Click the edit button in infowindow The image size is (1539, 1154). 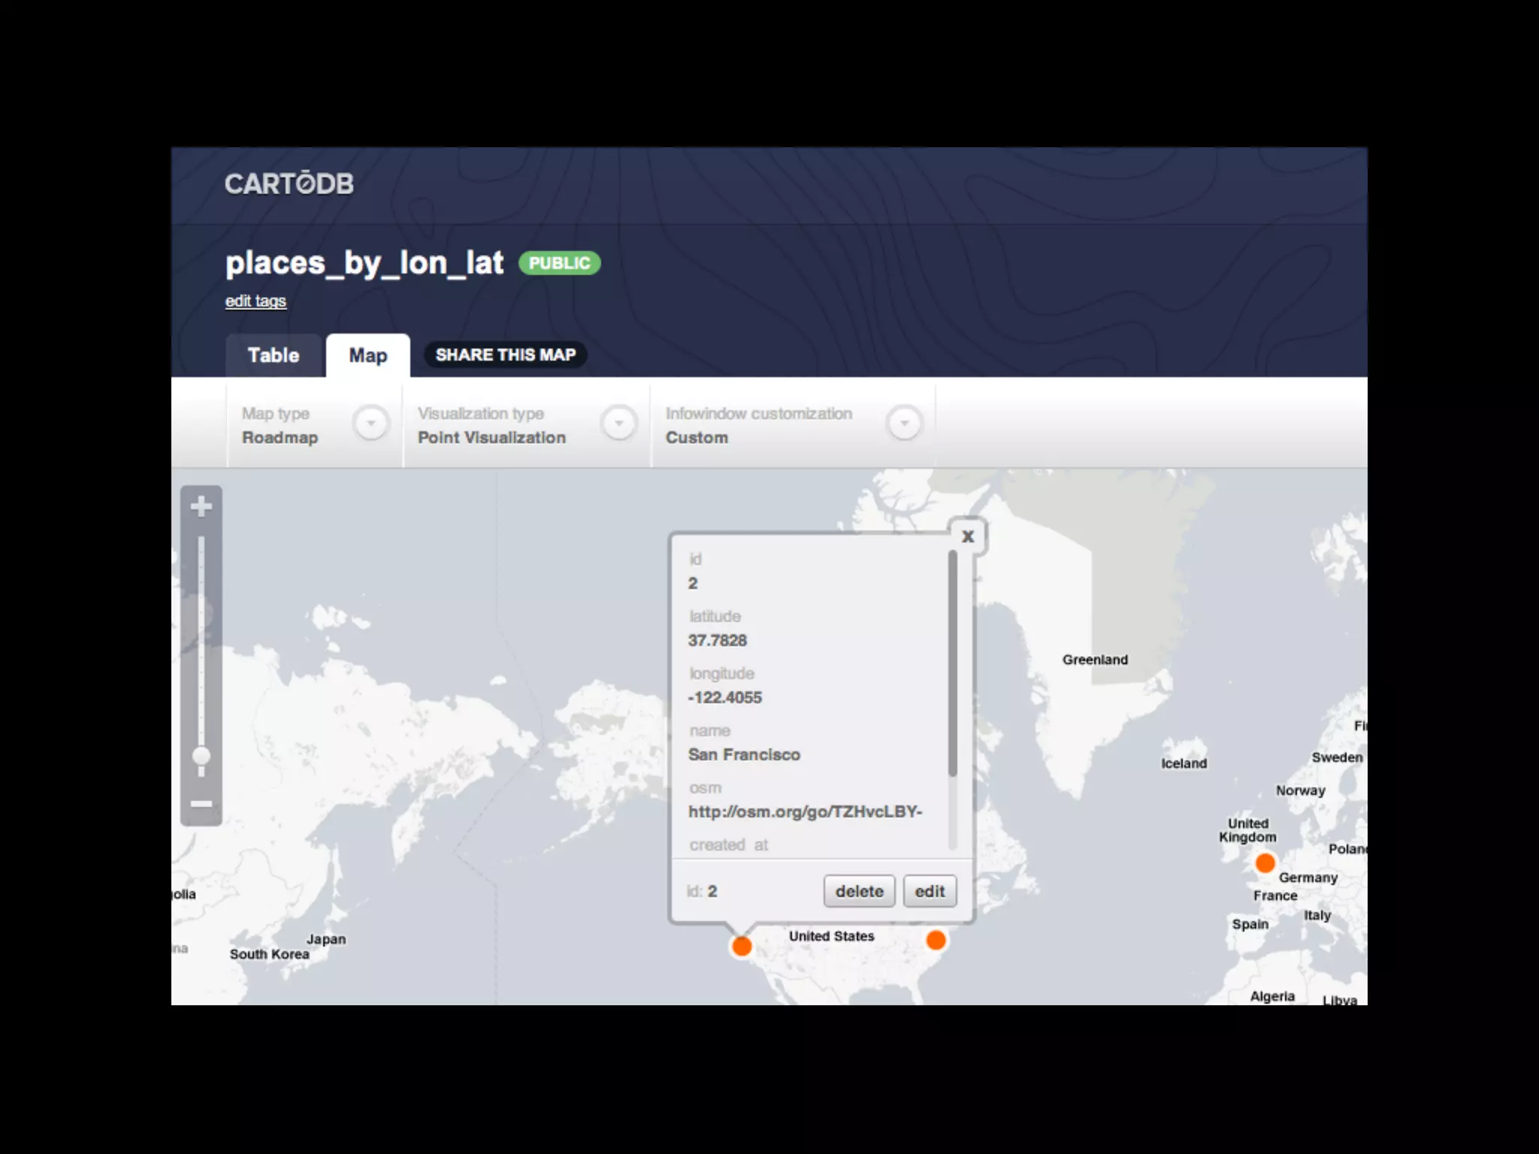[x=930, y=891]
